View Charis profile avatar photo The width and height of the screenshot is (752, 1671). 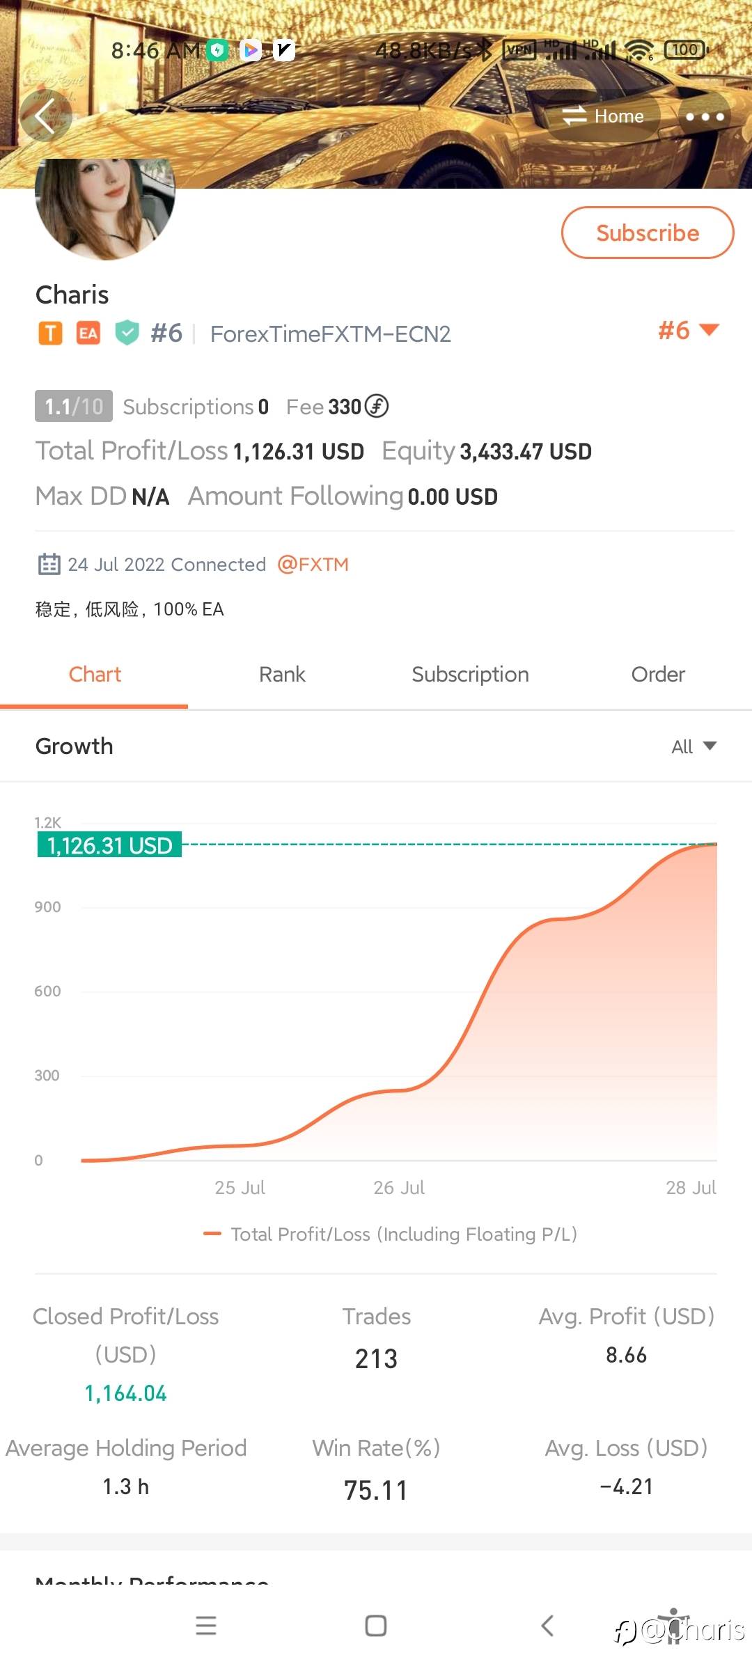click(x=104, y=207)
